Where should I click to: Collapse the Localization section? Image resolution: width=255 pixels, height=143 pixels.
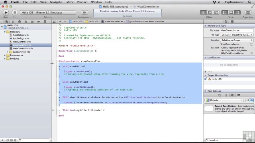(x=205, y=57)
